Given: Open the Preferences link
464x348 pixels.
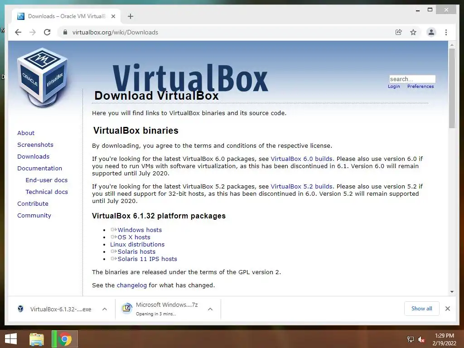Looking at the screenshot, I should [x=420, y=87].
